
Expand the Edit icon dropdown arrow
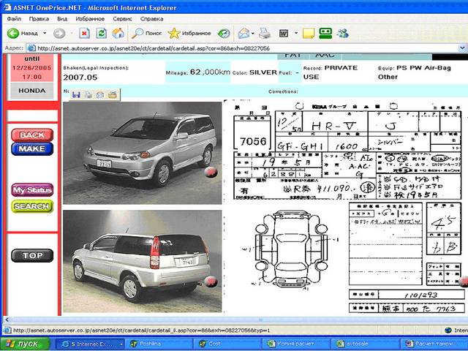pyautogui.click(x=295, y=33)
